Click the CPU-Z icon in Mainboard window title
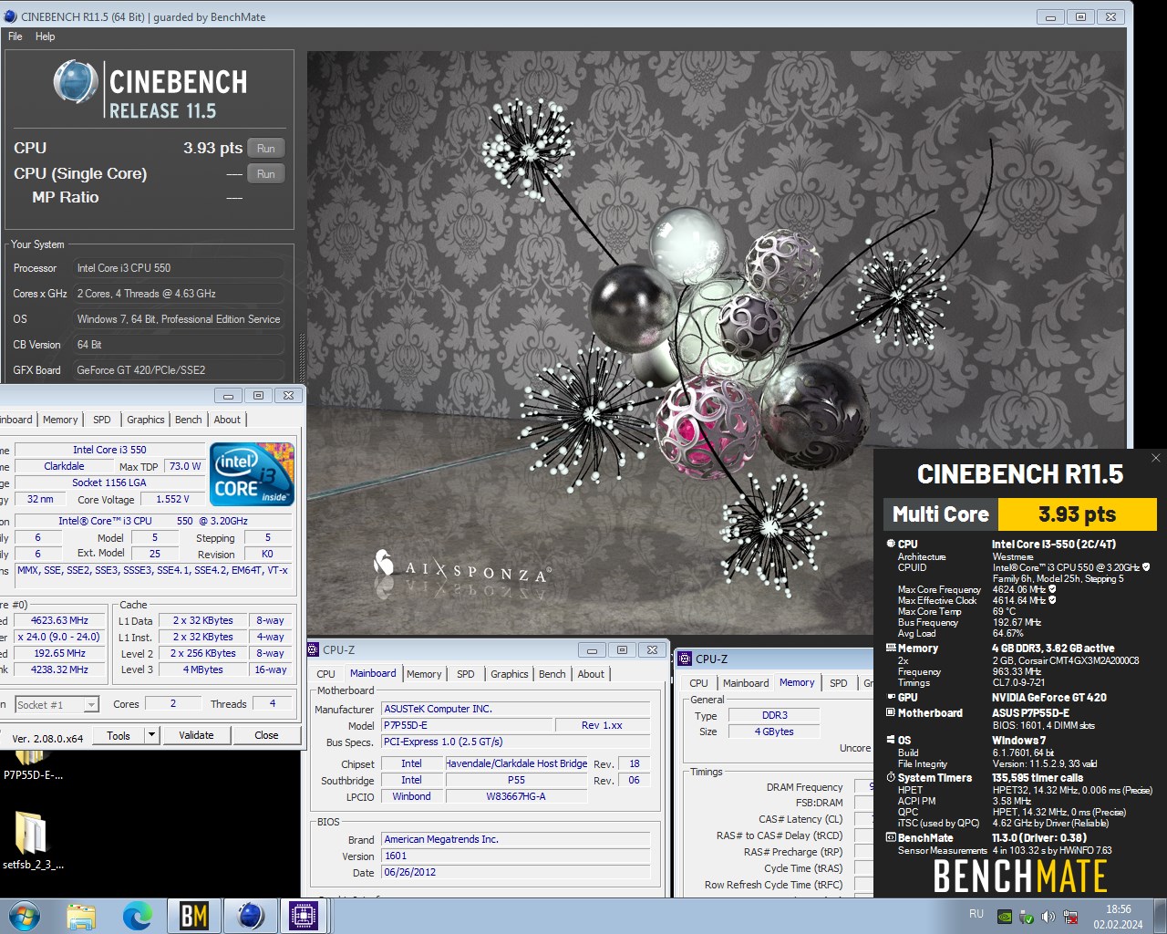Screen dimensions: 1167x934 coord(313,650)
